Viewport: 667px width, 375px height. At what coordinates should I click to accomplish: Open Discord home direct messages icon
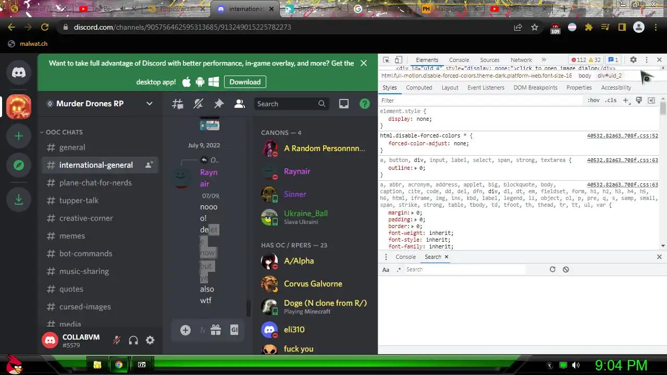click(x=19, y=72)
